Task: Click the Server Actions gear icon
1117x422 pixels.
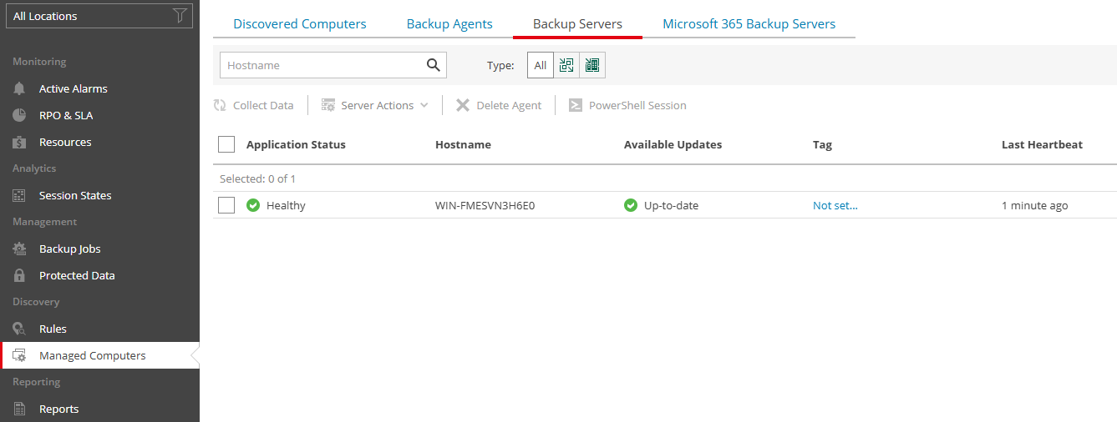Action: coord(328,105)
